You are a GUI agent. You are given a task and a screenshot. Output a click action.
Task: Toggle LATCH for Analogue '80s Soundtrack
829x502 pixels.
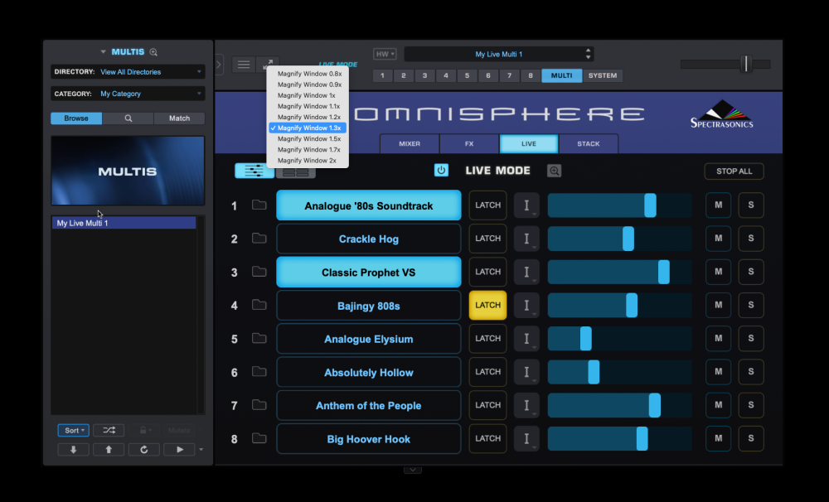click(487, 205)
